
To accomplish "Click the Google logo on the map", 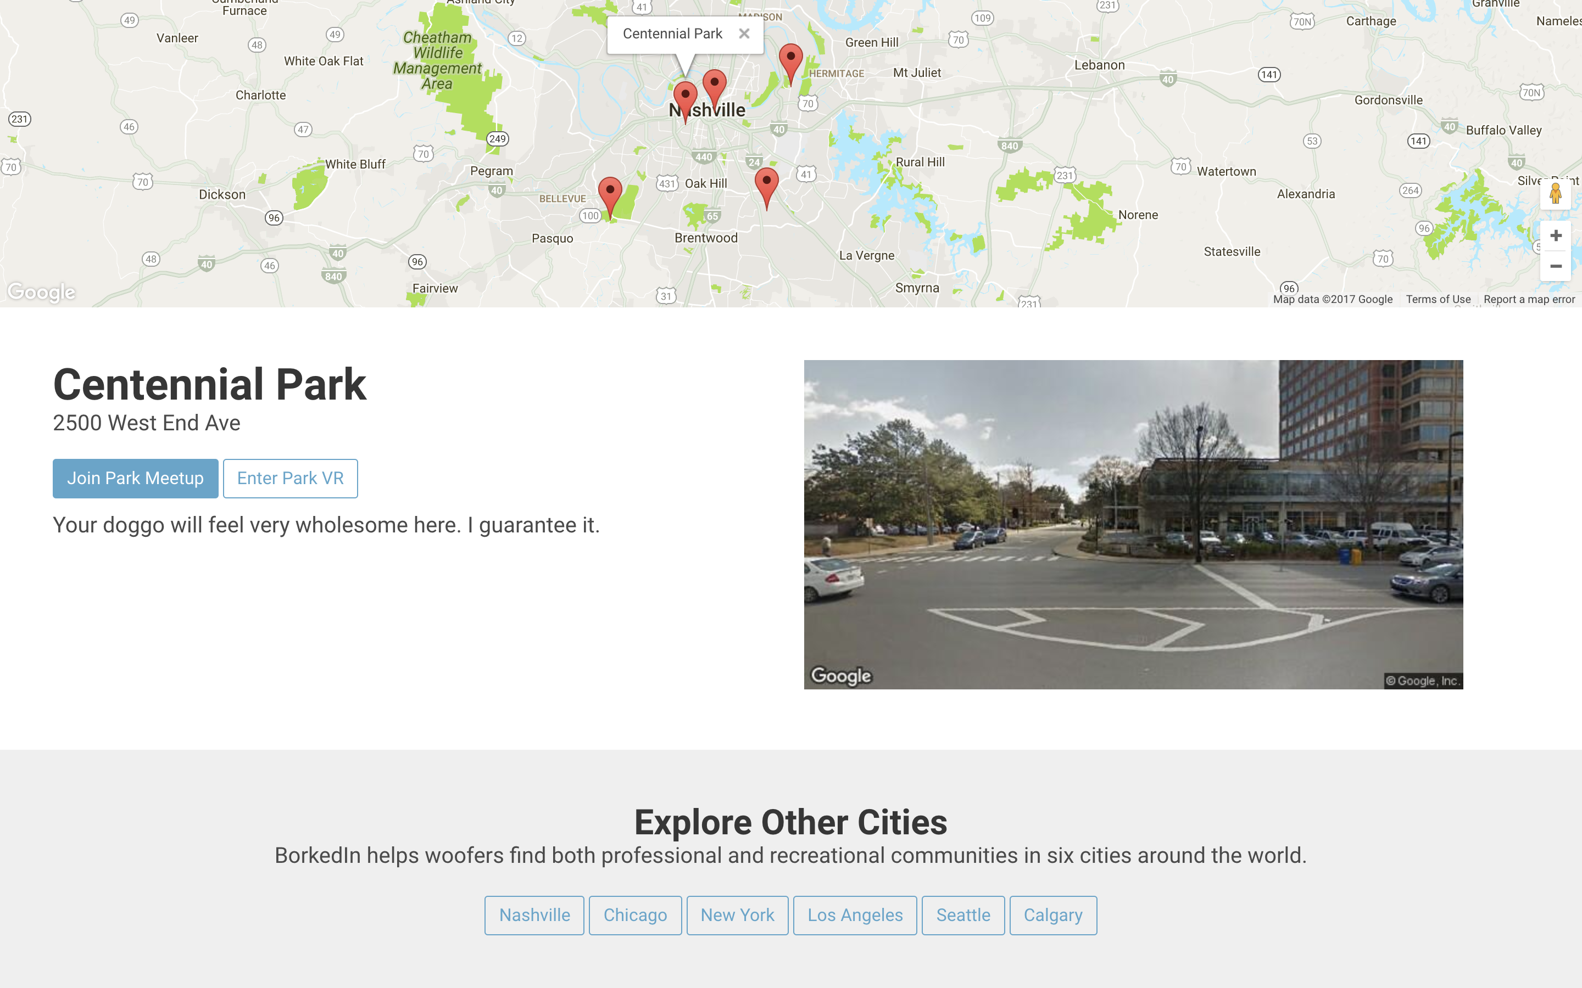I will pos(41,291).
